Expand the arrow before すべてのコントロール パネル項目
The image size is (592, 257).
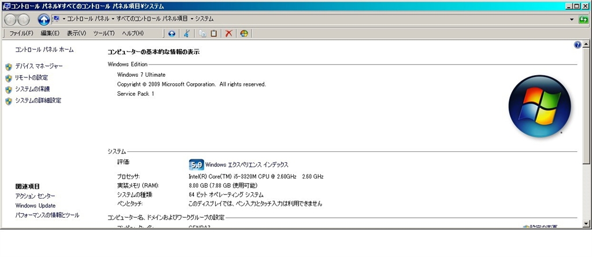point(113,18)
